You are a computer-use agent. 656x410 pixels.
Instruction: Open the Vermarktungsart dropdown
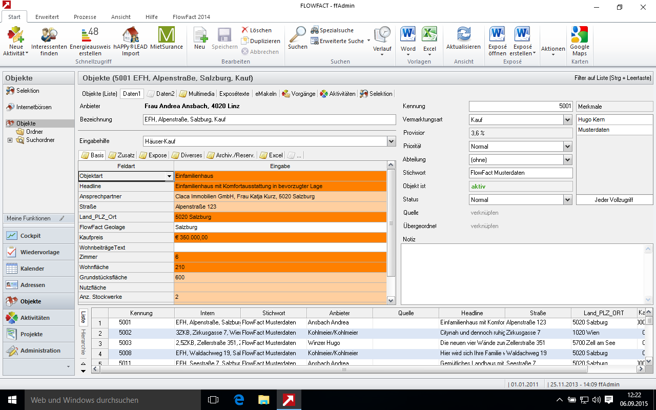click(x=567, y=120)
